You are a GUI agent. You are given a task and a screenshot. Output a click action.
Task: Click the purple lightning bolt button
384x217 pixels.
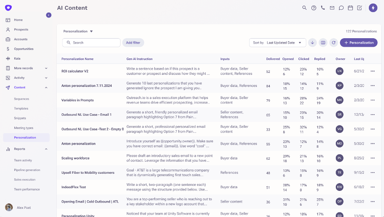tap(373, 8)
